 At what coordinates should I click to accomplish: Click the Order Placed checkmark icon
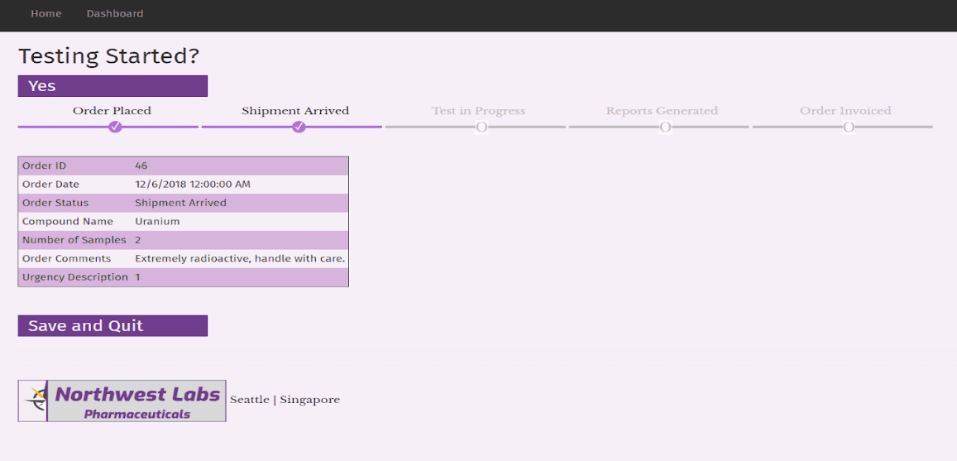coord(116,127)
